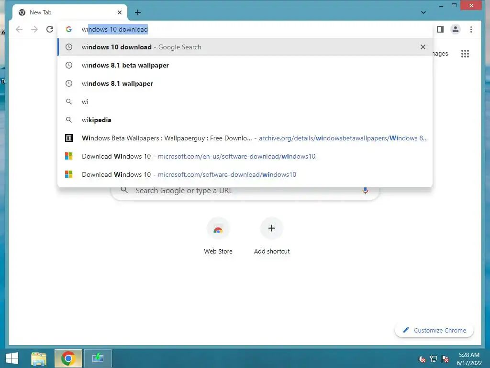The height and width of the screenshot is (368, 490).
Task: Select the 'wi' search suggestion
Action: click(x=245, y=102)
